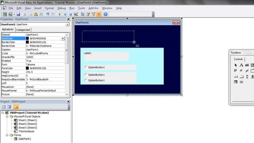Open Help with blue question mark icon
The image size is (254, 143).
pos(106,14)
